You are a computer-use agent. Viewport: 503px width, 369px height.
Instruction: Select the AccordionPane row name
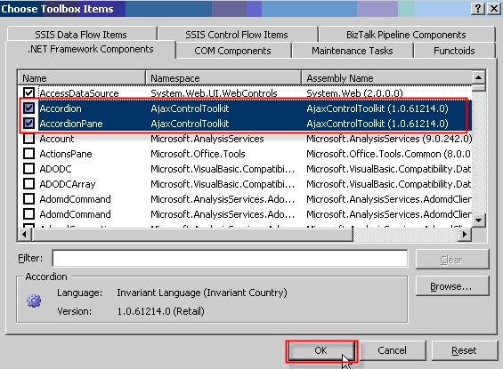71,124
